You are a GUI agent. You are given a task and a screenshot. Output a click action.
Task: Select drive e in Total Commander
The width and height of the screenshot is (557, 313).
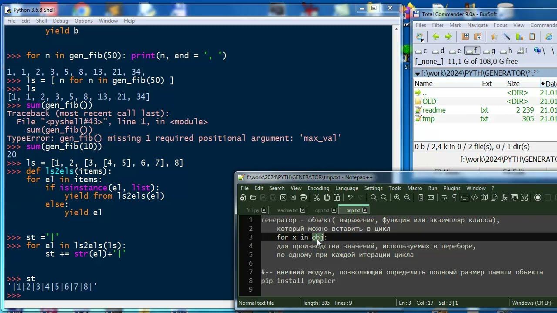click(455, 51)
